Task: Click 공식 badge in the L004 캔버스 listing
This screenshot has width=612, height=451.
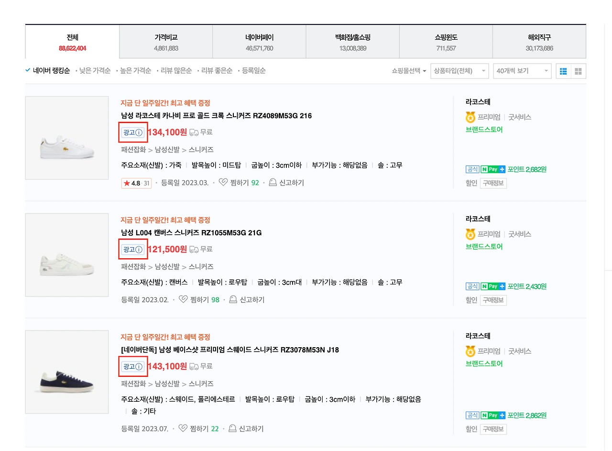Action: tap(472, 286)
